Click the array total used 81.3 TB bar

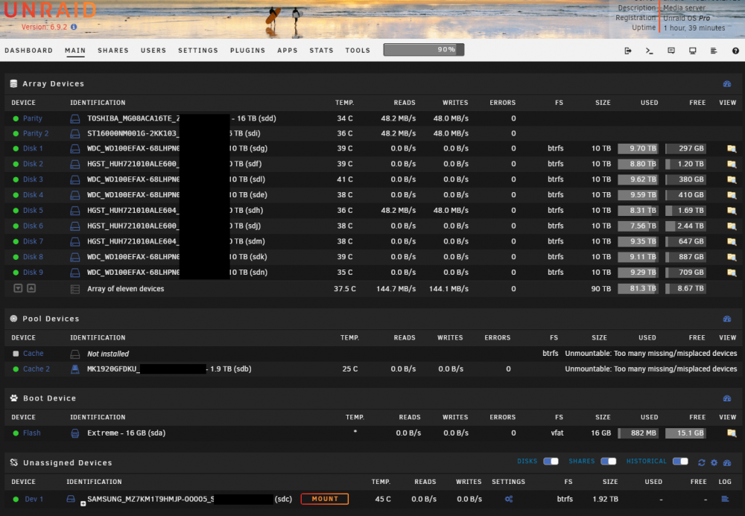638,289
